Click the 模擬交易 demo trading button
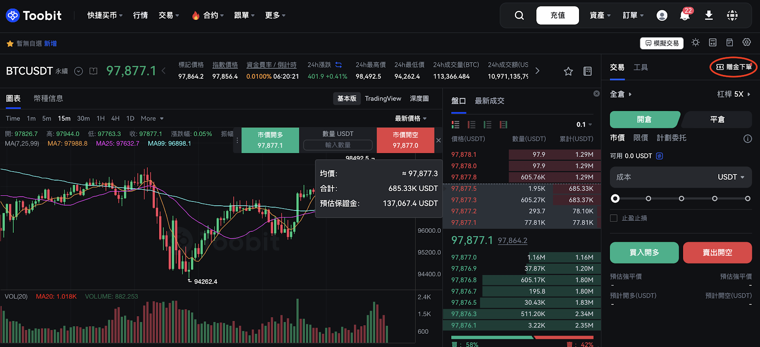The height and width of the screenshot is (347, 760). (662, 43)
